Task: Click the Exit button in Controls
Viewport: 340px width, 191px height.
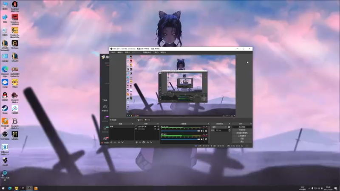Action: [242, 142]
